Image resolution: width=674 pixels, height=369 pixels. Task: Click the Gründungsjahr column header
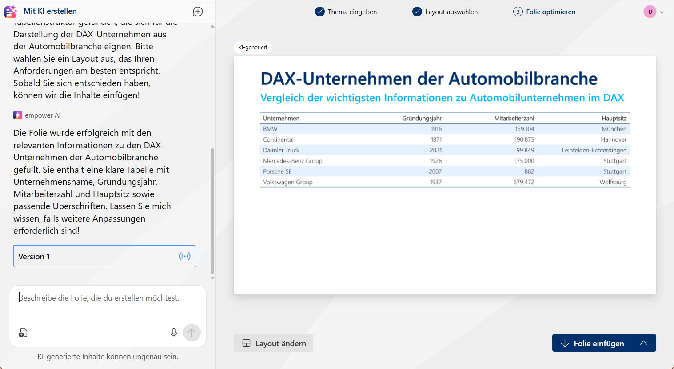pos(422,118)
